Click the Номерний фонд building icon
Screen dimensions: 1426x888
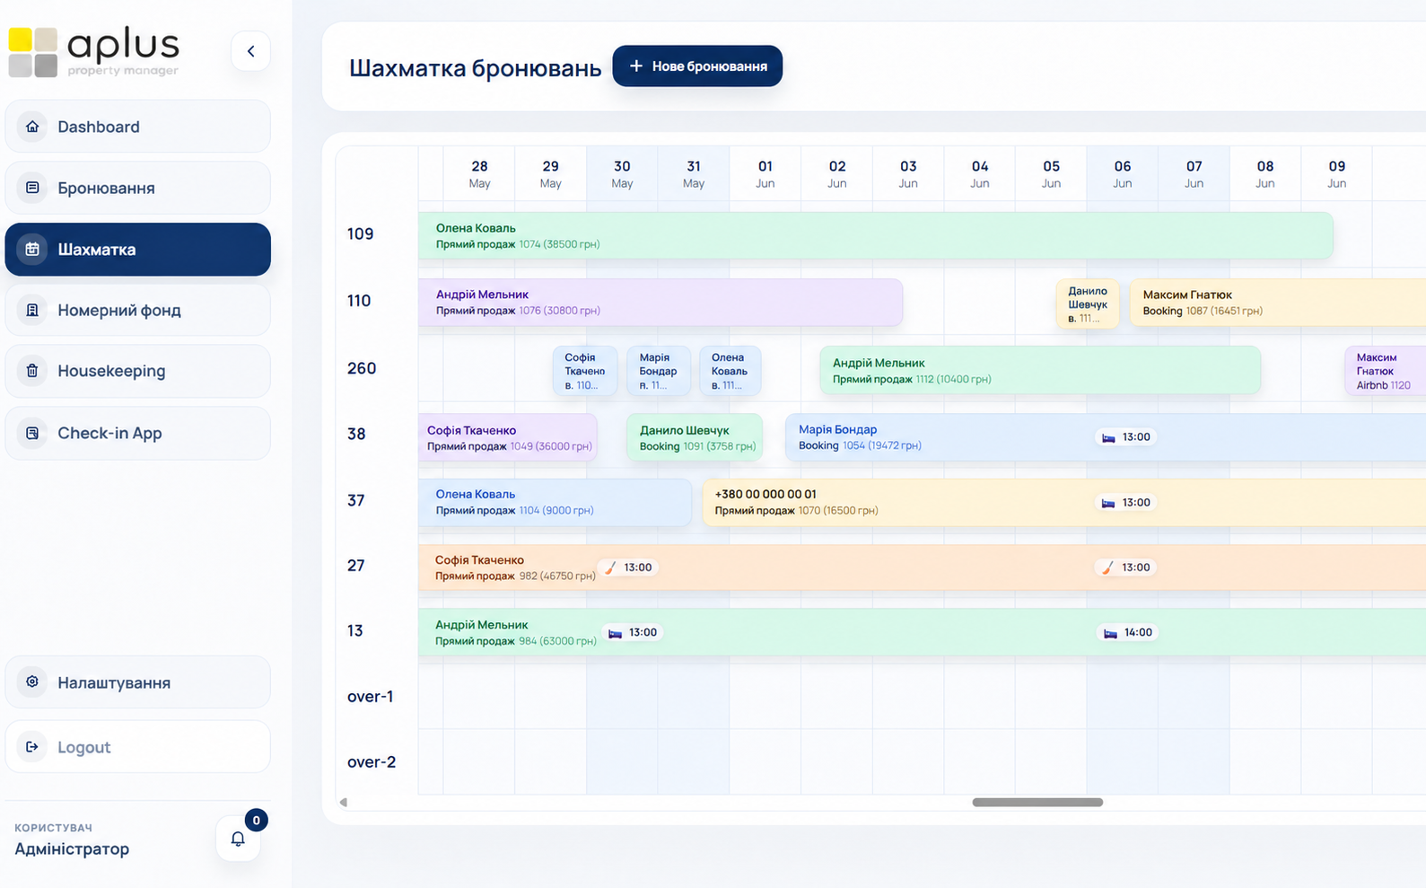coord(32,310)
